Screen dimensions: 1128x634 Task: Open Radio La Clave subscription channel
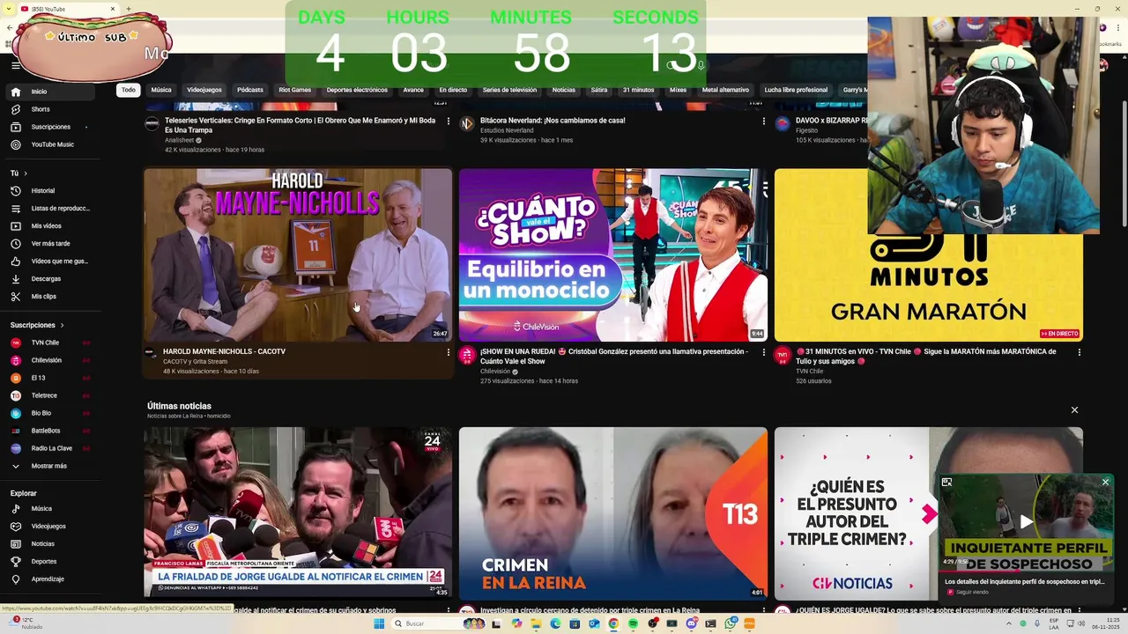(51, 448)
